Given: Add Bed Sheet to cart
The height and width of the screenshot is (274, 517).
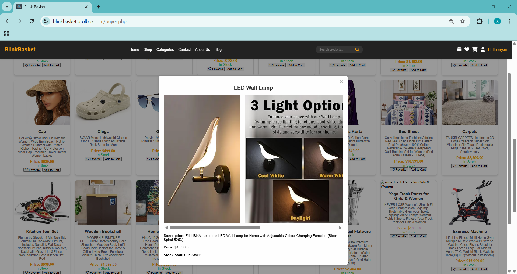Looking at the screenshot, I should [418, 170].
